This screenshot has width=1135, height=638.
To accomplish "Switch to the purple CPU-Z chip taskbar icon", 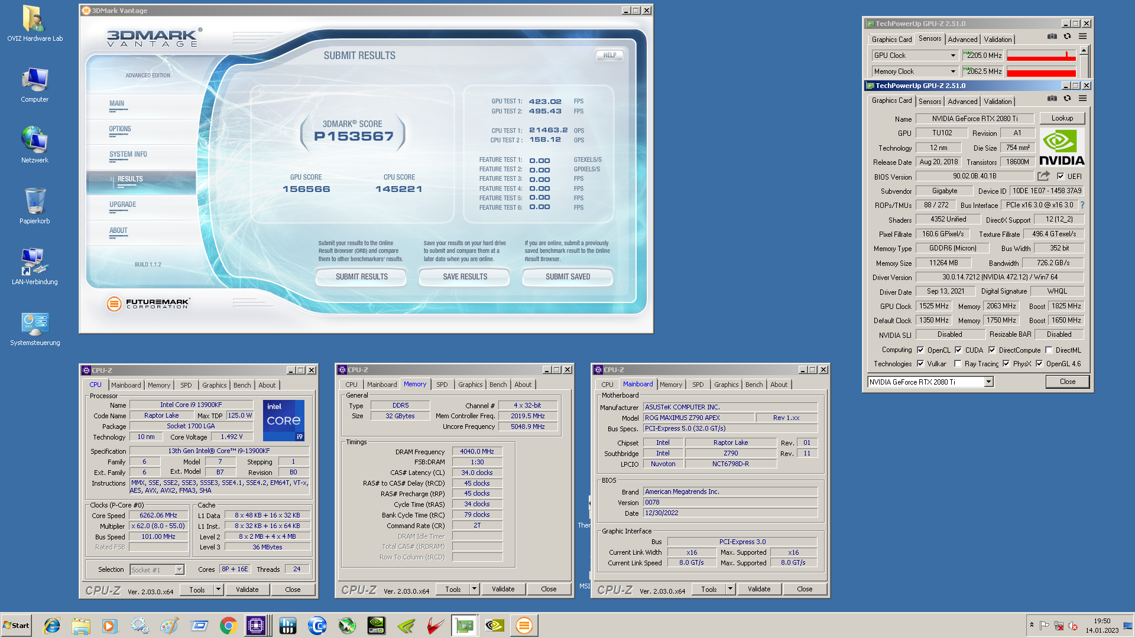I will pos(256,626).
